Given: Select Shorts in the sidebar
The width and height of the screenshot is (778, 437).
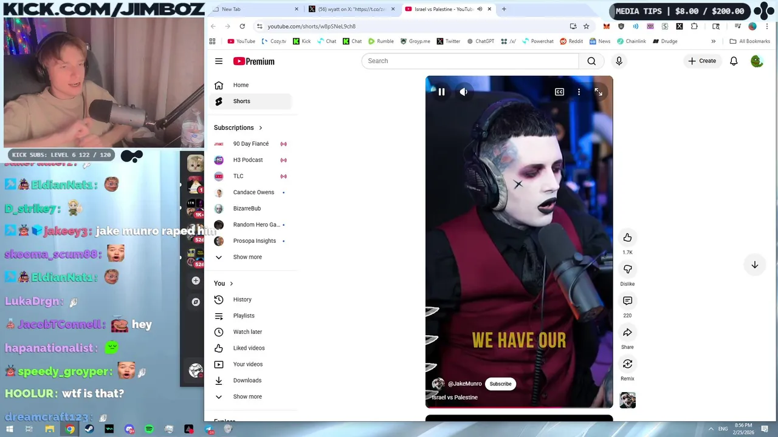Looking at the screenshot, I should 250,101.
